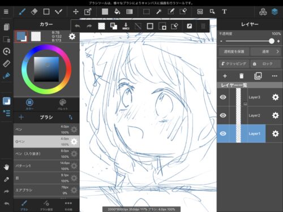Open the blend mode dropdown
The width and height of the screenshot is (283, 212).
point(265,51)
